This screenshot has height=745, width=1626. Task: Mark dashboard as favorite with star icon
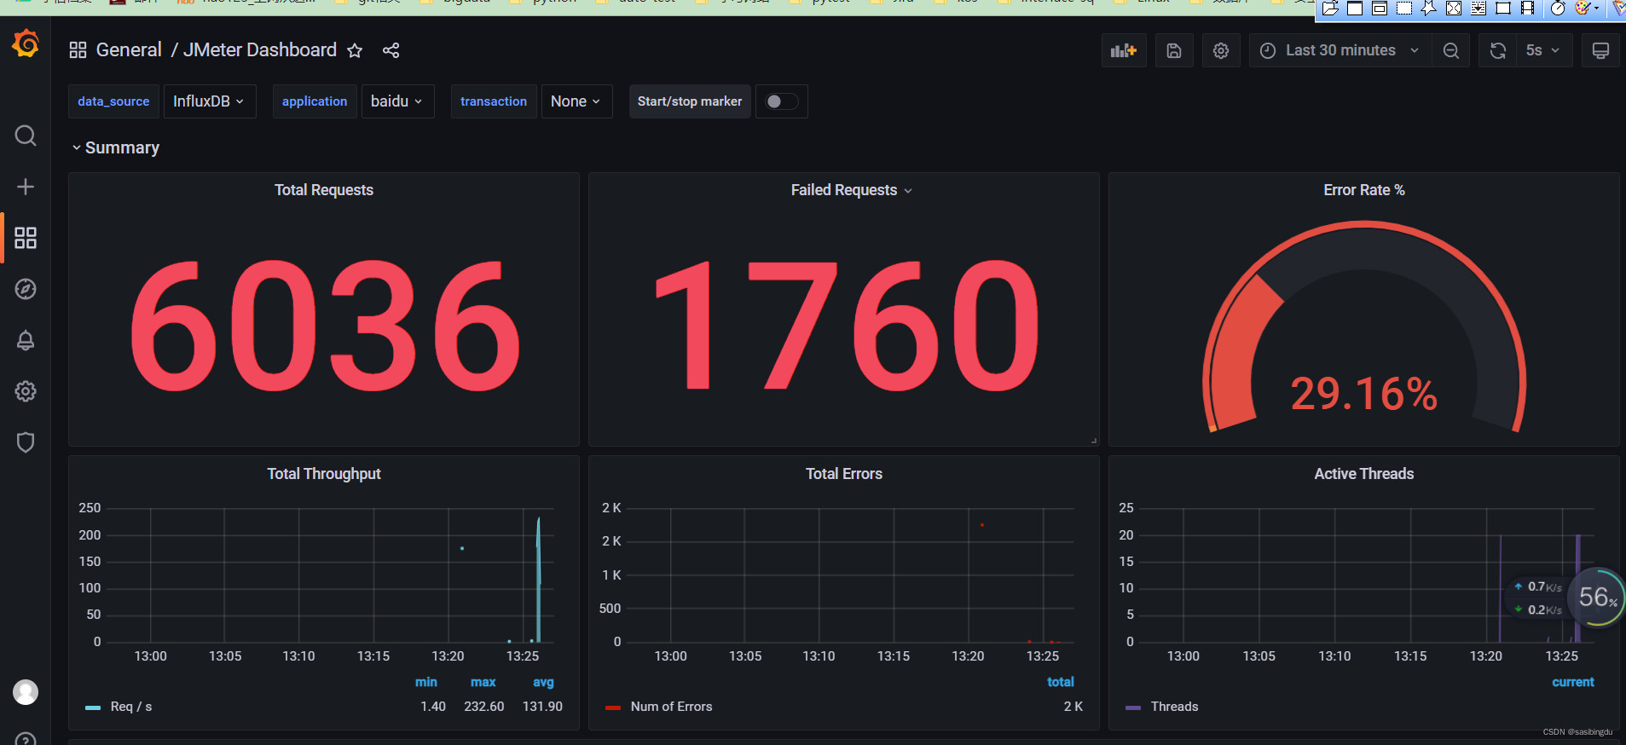[x=355, y=50]
